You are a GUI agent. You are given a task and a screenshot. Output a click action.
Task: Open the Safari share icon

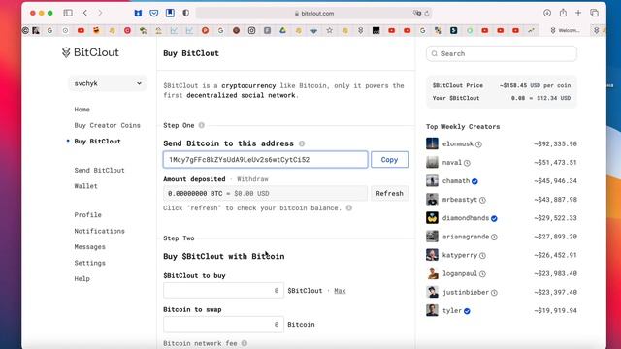[x=563, y=13]
